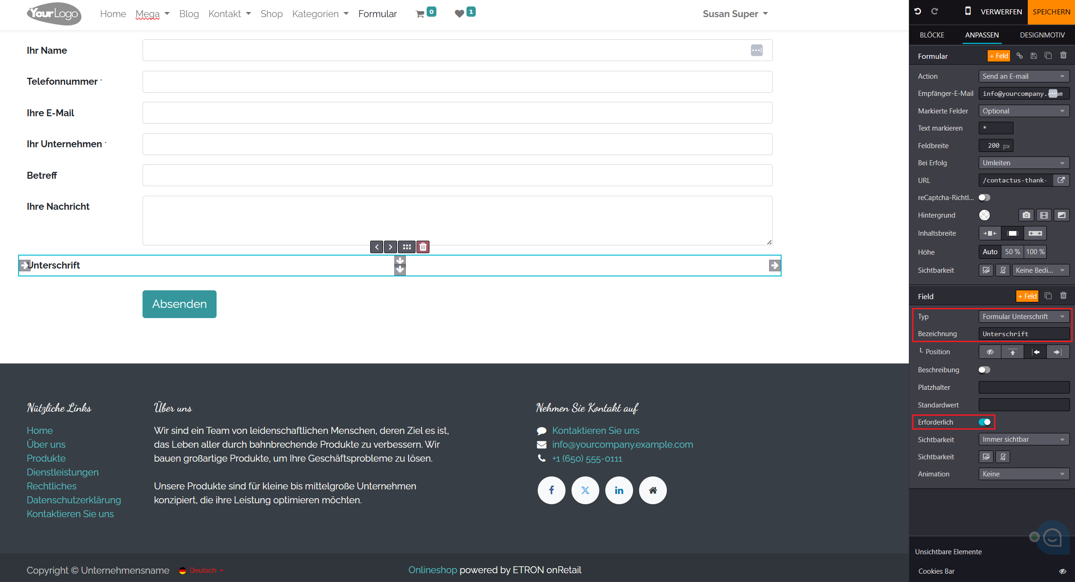Disable the Erforderlich toggle
The image size is (1075, 582).
(x=985, y=422)
